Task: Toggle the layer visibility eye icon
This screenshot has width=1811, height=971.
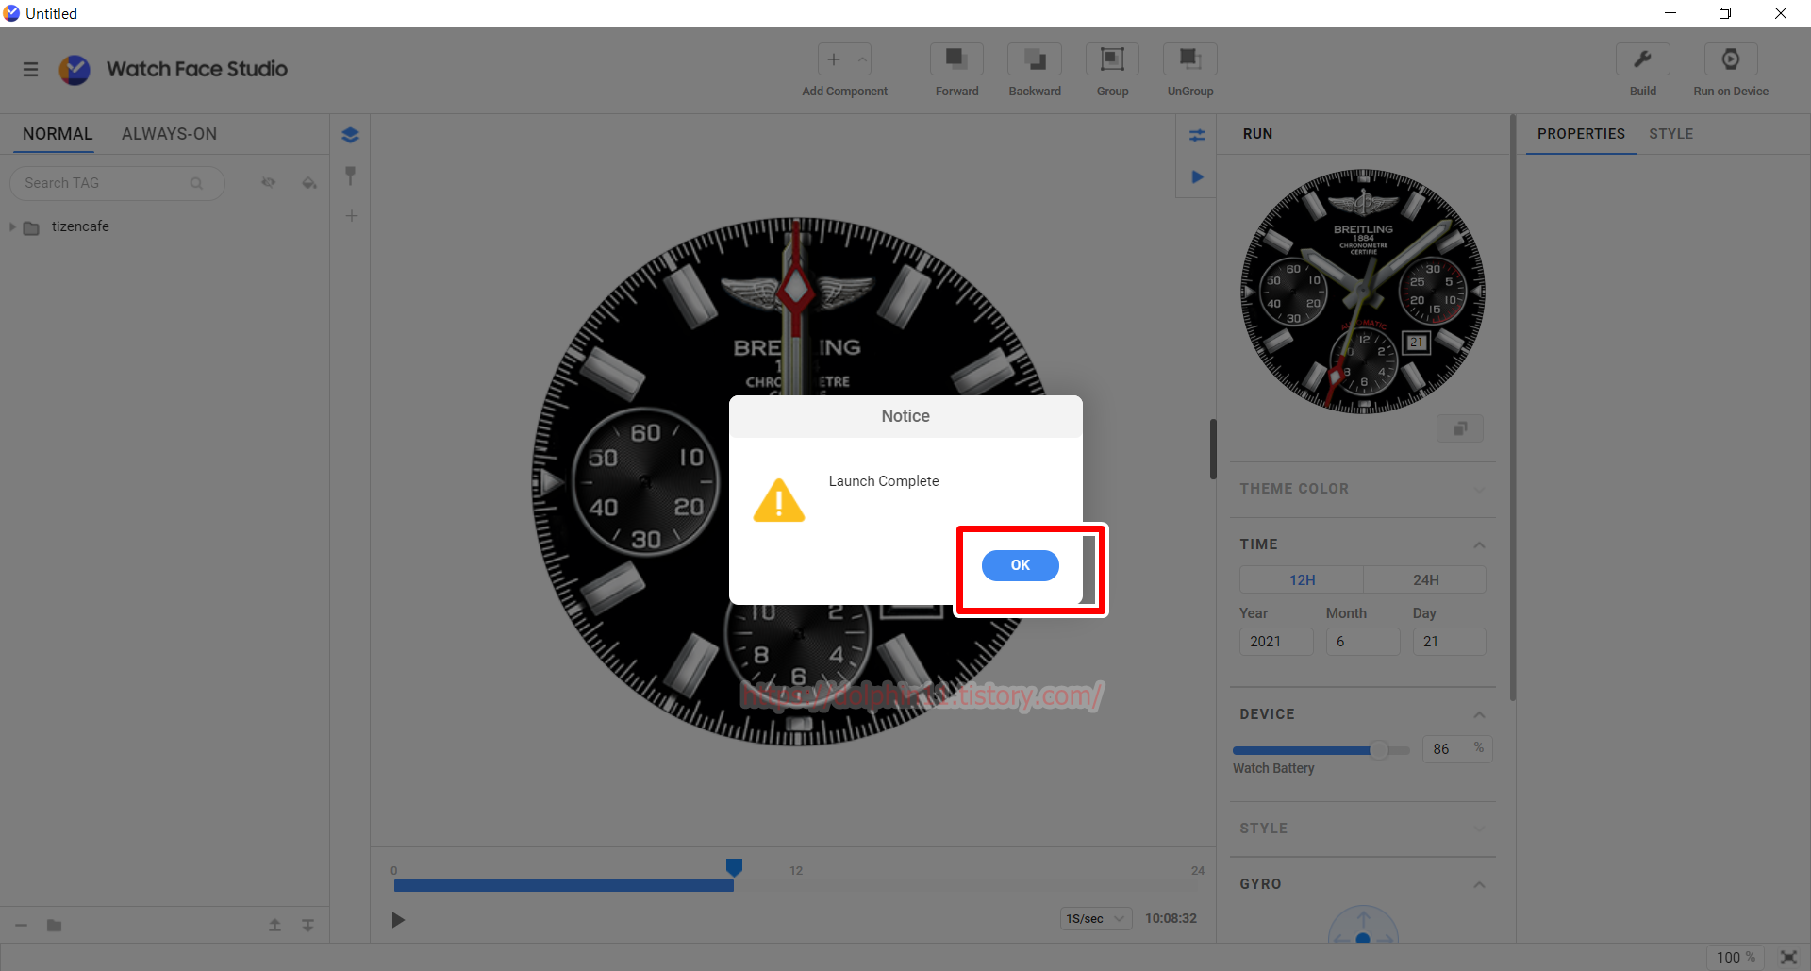Action: click(269, 183)
